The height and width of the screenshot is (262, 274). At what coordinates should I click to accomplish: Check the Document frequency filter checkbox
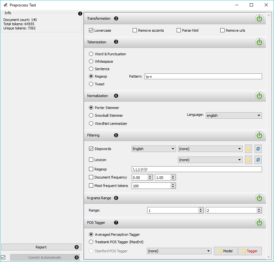tap(91, 177)
